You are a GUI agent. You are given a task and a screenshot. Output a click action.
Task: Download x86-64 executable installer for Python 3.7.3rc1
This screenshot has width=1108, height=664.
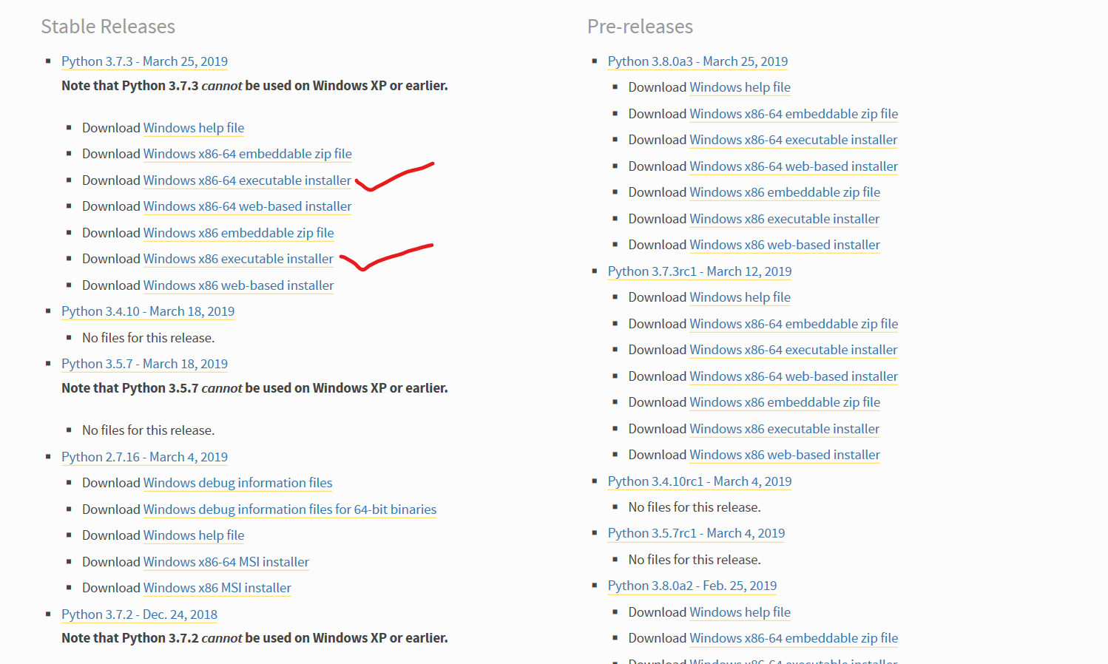click(794, 350)
